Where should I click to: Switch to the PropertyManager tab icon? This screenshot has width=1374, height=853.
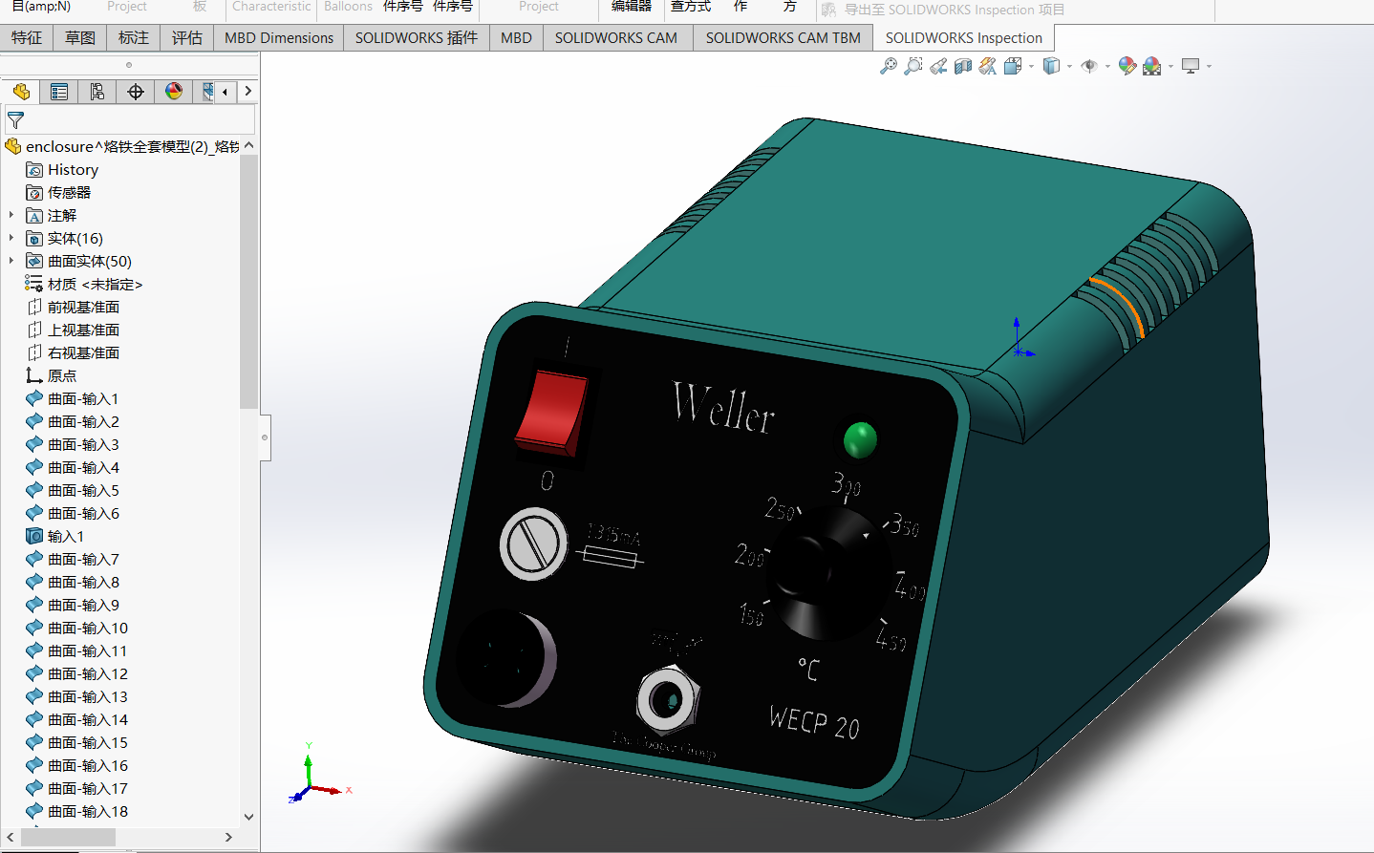click(59, 92)
